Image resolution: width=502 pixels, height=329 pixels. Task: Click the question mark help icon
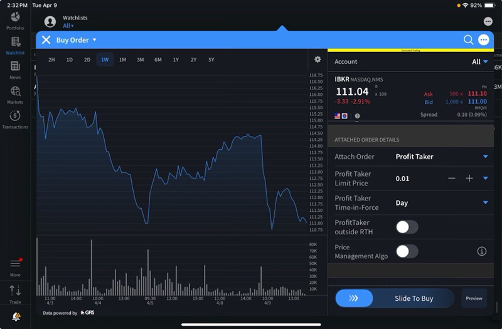pyautogui.click(x=357, y=116)
